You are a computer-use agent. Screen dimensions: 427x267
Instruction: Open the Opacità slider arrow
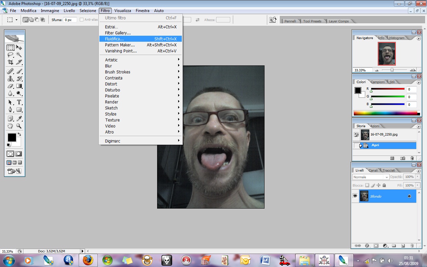click(417, 177)
